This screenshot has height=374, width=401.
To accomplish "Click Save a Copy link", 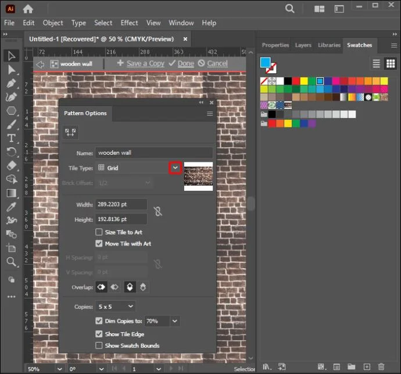I will (145, 63).
